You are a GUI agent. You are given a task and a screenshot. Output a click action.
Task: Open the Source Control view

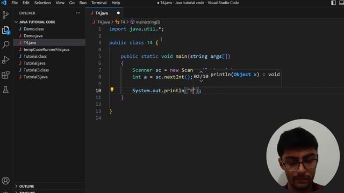[5, 15]
